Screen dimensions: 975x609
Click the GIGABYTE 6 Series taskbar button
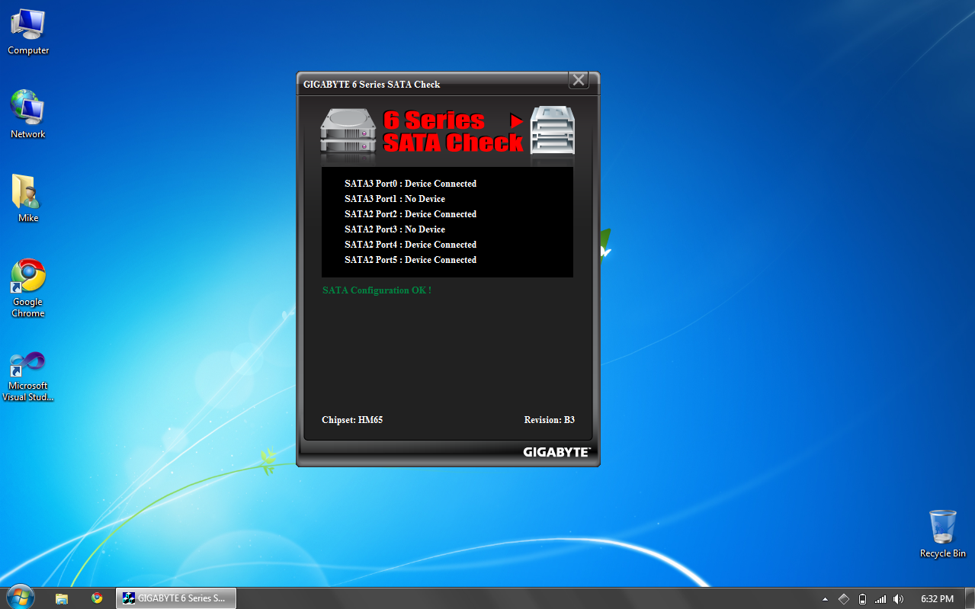click(x=176, y=598)
